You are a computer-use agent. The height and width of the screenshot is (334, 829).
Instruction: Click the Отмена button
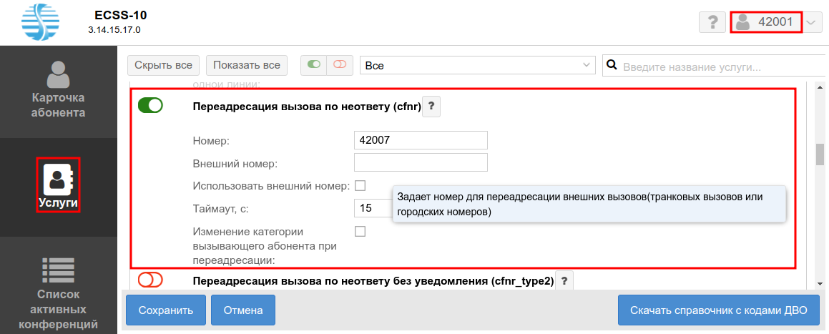click(x=243, y=310)
